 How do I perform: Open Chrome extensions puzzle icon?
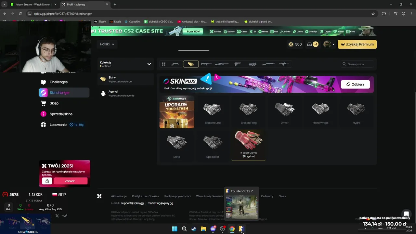coord(384,14)
